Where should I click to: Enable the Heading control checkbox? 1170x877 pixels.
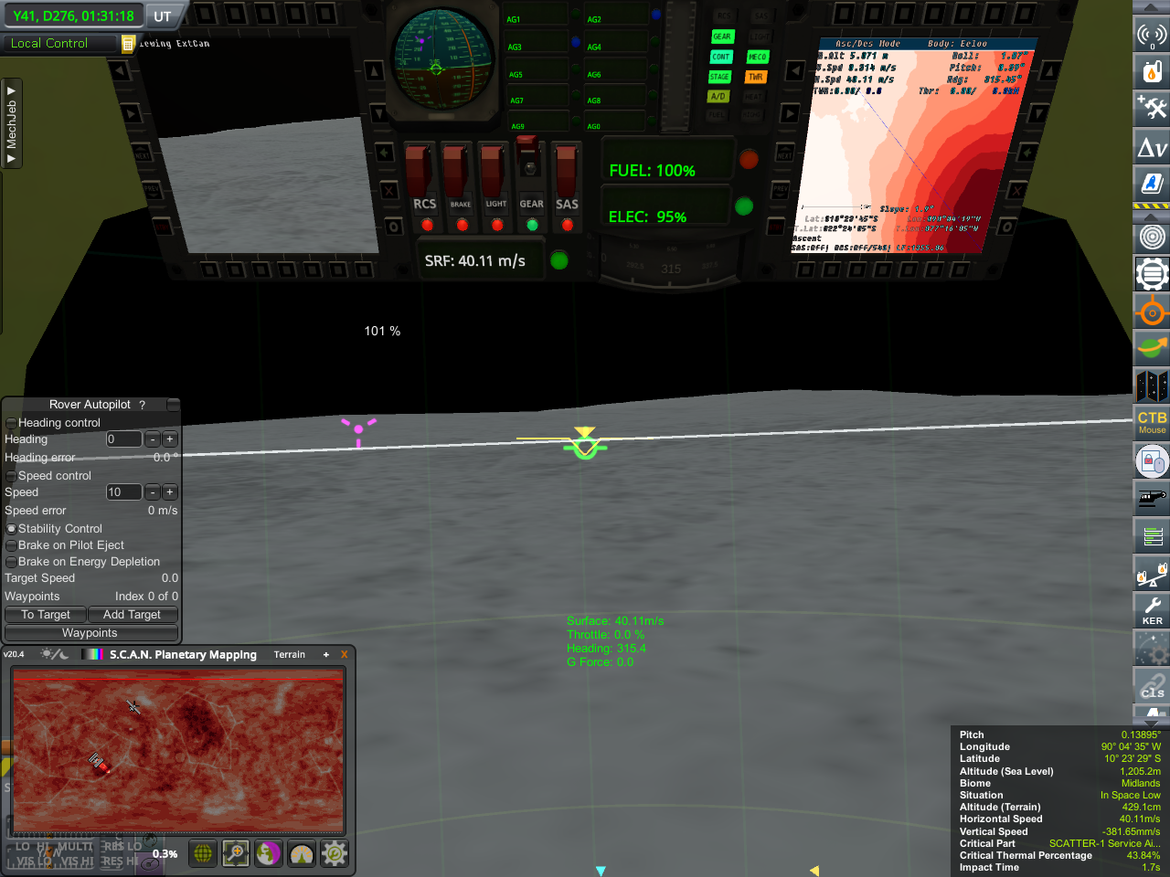tap(11, 423)
